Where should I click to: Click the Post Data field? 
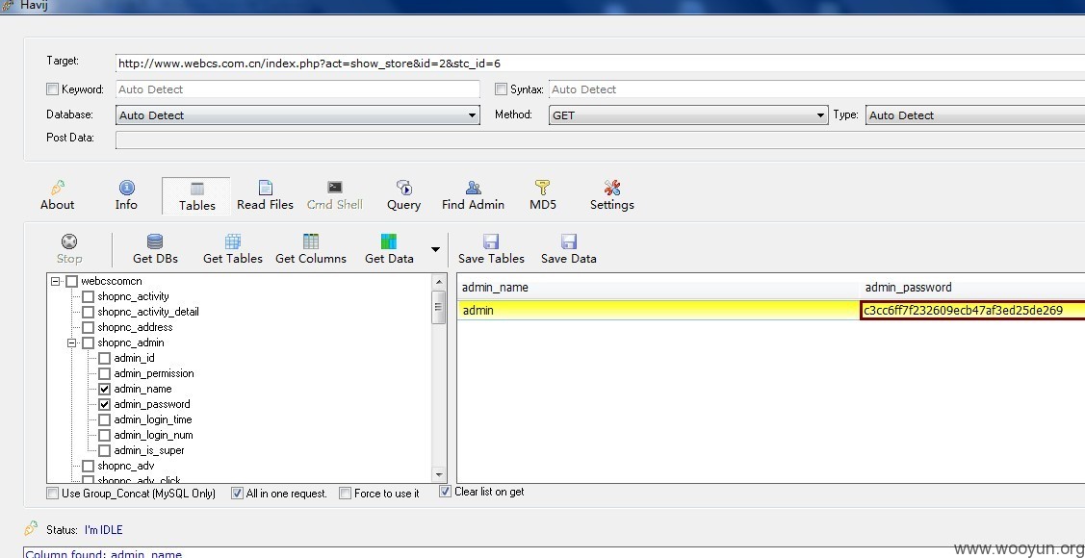(600, 139)
